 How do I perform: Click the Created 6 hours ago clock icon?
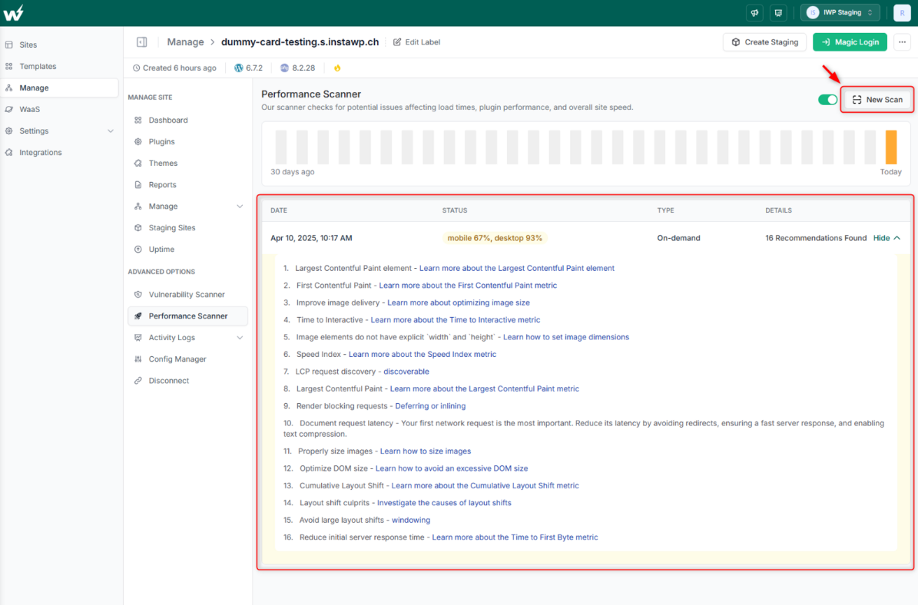click(x=137, y=68)
